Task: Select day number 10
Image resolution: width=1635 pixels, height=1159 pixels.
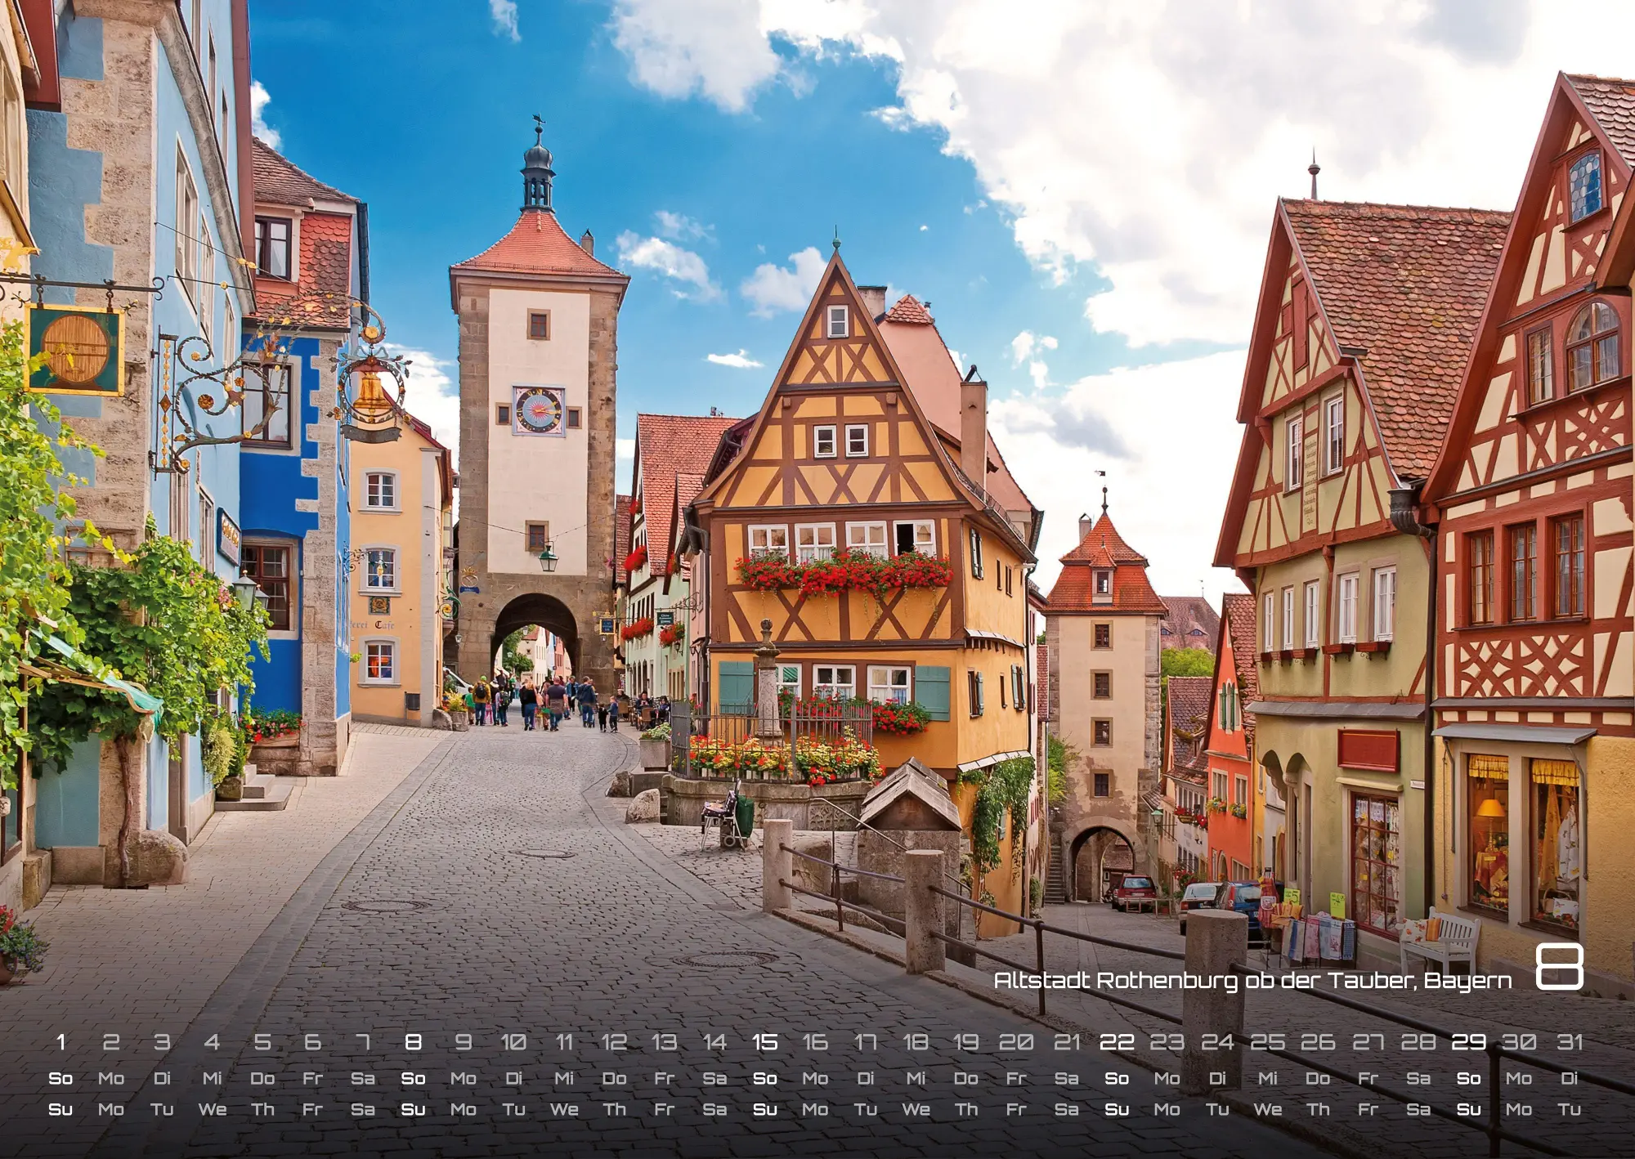Action: pos(513,1042)
